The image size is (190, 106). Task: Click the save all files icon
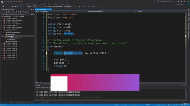coord(17,6)
